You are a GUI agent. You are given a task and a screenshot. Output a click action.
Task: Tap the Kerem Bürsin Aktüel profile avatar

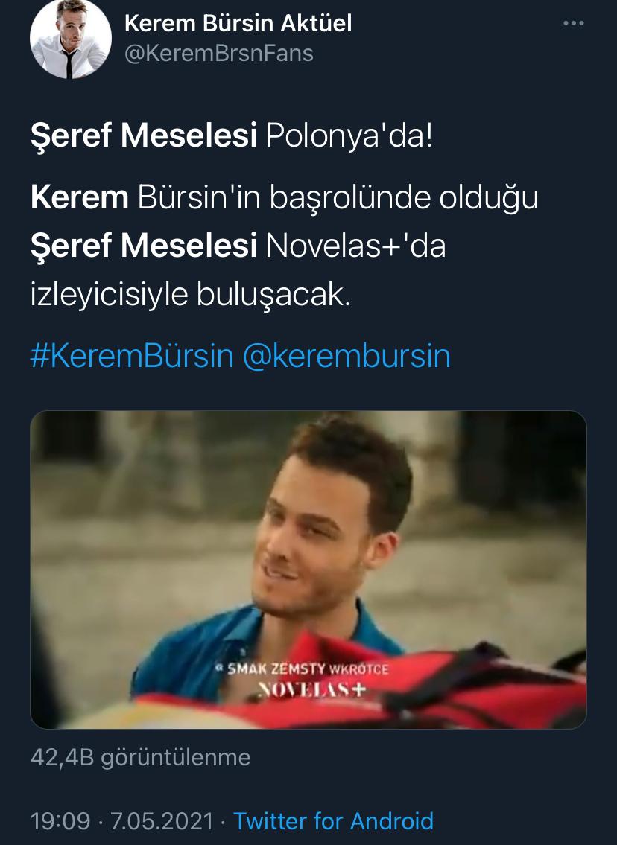pyautogui.click(x=70, y=38)
